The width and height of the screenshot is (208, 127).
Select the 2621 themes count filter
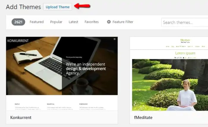click(18, 22)
